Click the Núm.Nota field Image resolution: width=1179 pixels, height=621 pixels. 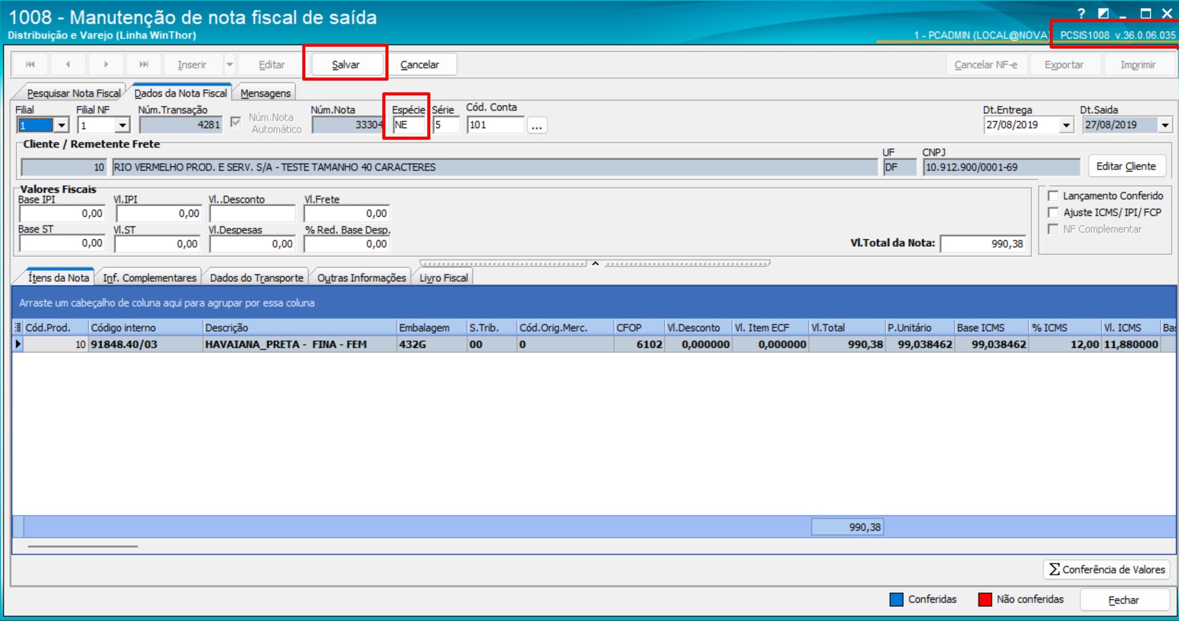tap(348, 125)
